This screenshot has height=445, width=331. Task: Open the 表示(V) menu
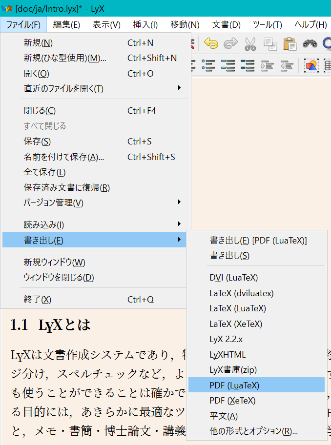[106, 25]
